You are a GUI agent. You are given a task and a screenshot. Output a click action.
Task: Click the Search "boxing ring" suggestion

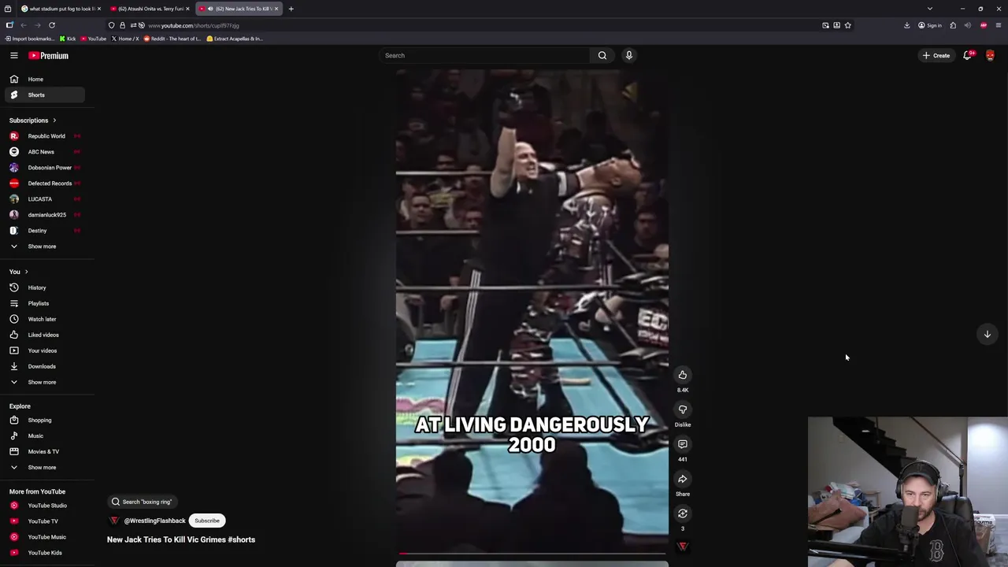(x=142, y=502)
